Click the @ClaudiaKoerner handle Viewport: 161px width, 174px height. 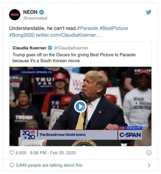click(71, 48)
